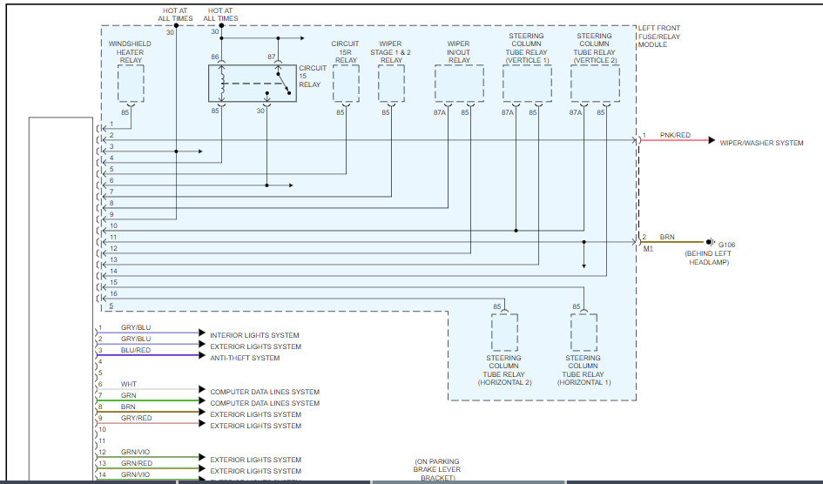Image resolution: width=823 pixels, height=484 pixels.
Task: Open the Interior Lights System reference
Action: (x=254, y=335)
